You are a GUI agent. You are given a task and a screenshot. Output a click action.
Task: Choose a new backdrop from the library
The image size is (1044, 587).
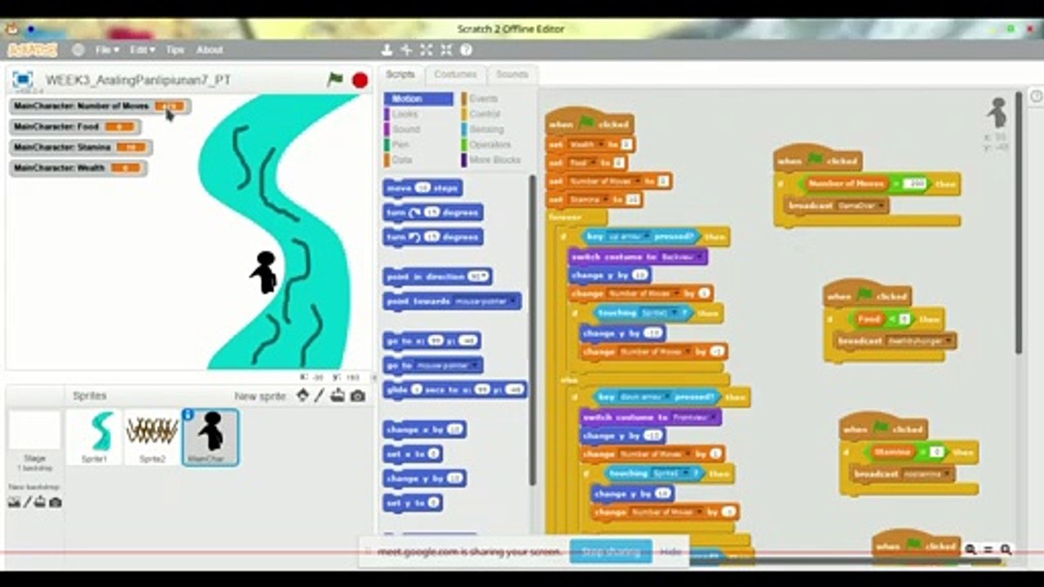coord(14,502)
